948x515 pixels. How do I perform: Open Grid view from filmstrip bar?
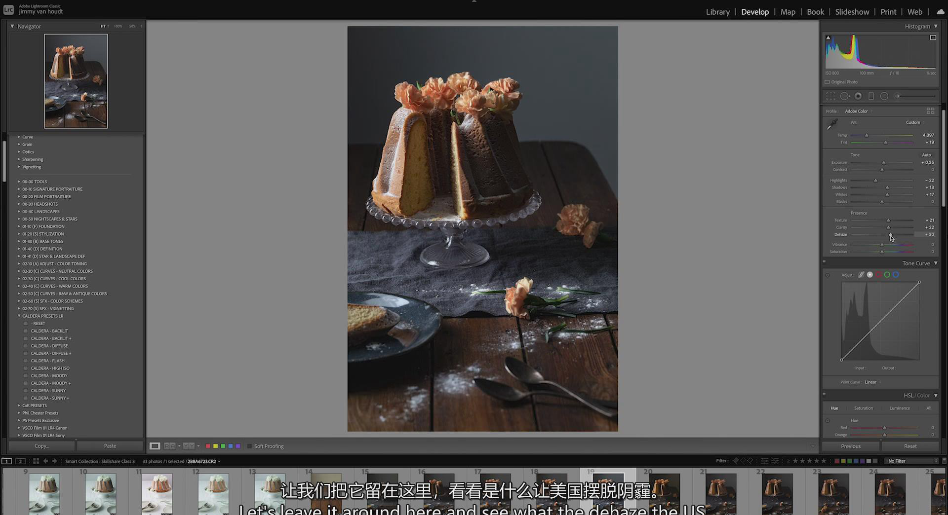[x=36, y=461]
